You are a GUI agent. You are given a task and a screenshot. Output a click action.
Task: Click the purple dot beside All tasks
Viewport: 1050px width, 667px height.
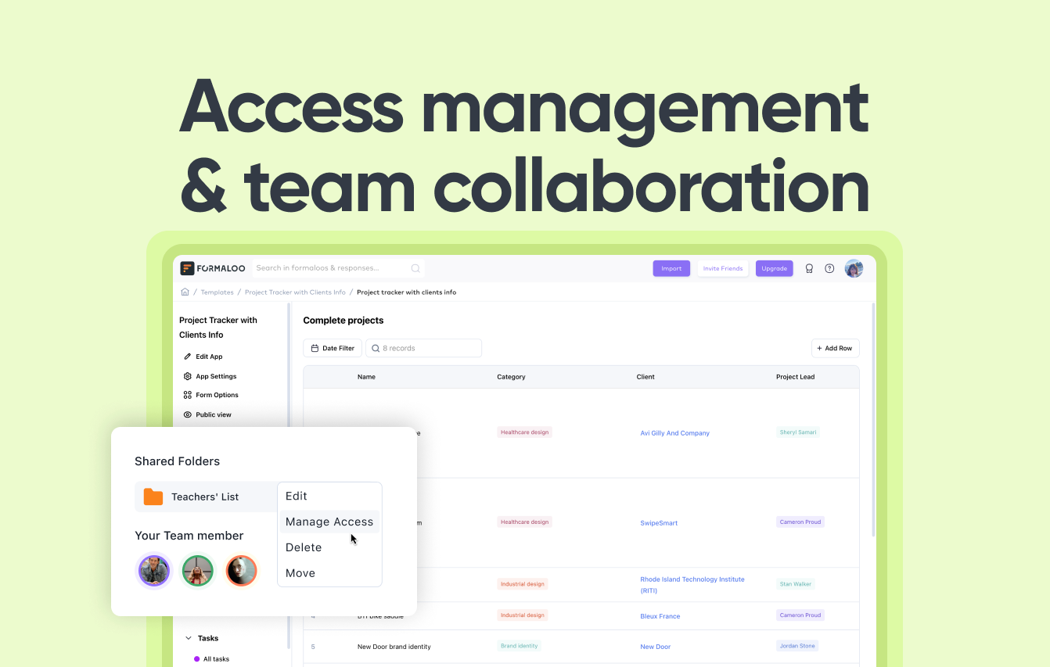(197, 659)
